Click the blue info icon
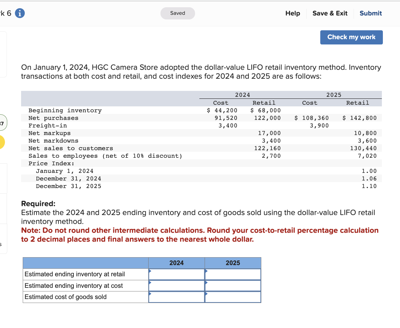Image resolution: width=400 pixels, height=328 pixels. tap(20, 13)
